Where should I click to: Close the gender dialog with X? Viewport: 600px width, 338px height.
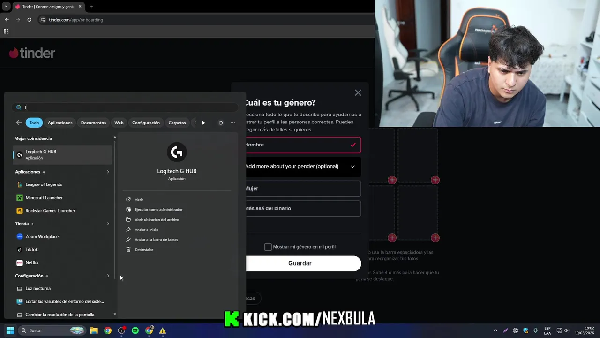coord(358,93)
